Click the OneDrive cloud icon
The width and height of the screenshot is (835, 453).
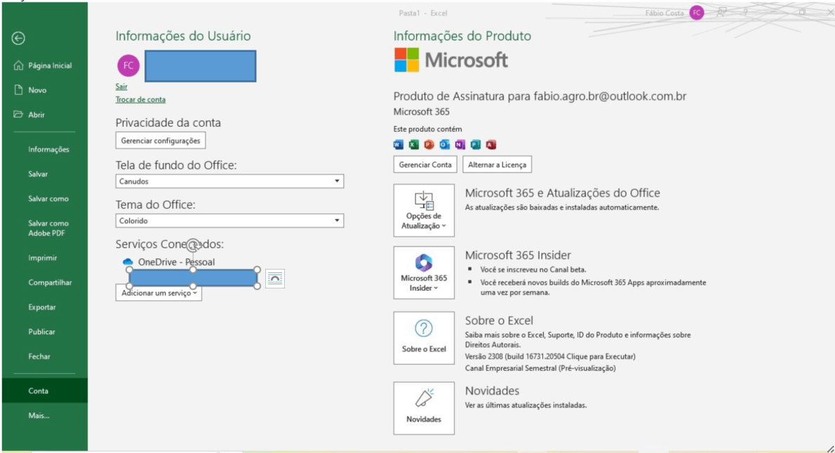tap(128, 262)
